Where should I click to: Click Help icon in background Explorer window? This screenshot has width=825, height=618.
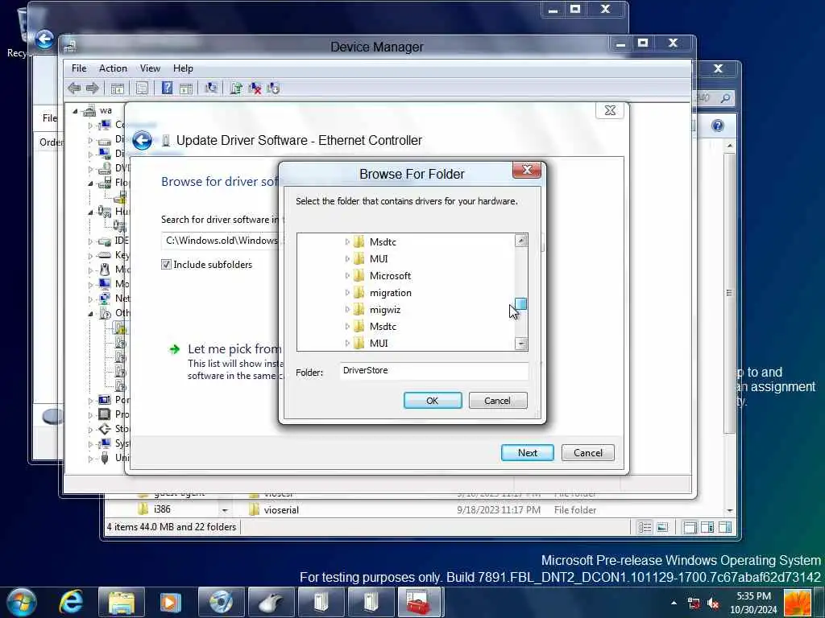(x=718, y=126)
